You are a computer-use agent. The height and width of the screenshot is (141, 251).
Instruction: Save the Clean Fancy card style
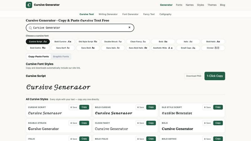tap(141, 123)
